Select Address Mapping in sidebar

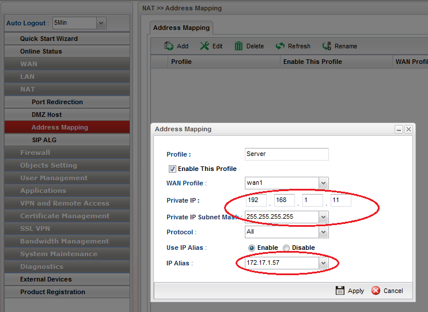click(x=67, y=127)
